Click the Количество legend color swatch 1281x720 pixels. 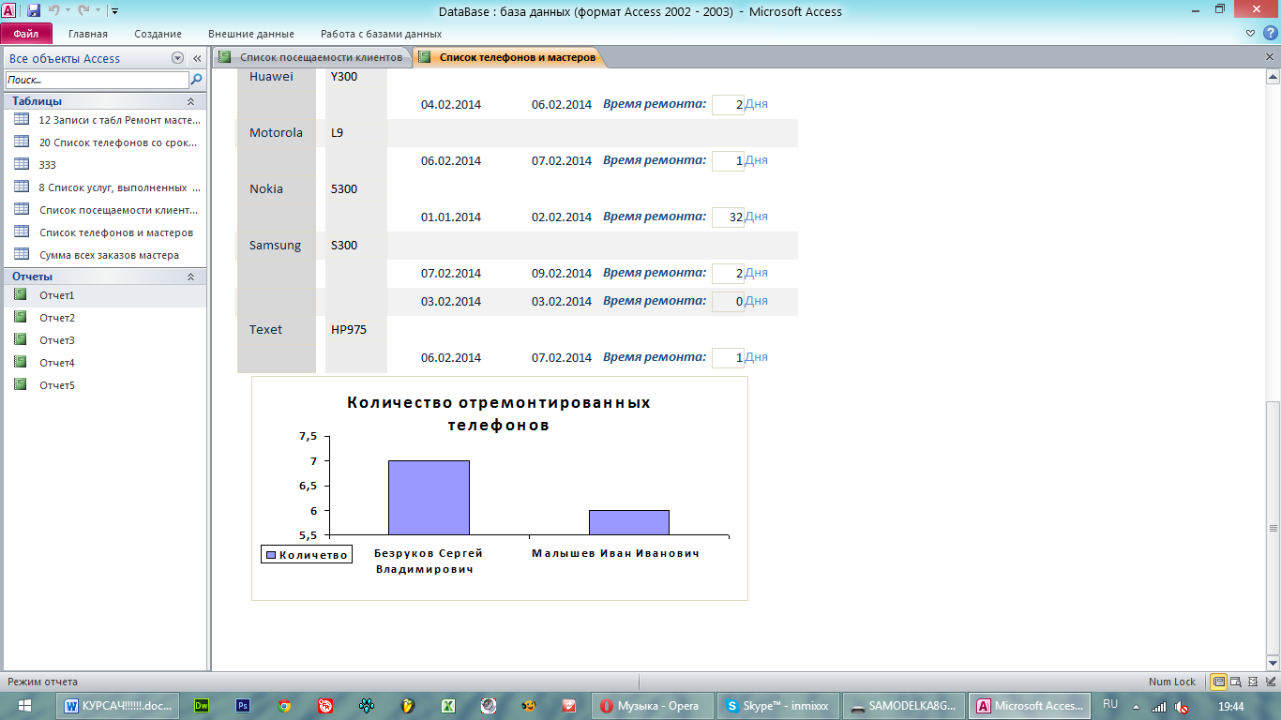pyautogui.click(x=271, y=555)
